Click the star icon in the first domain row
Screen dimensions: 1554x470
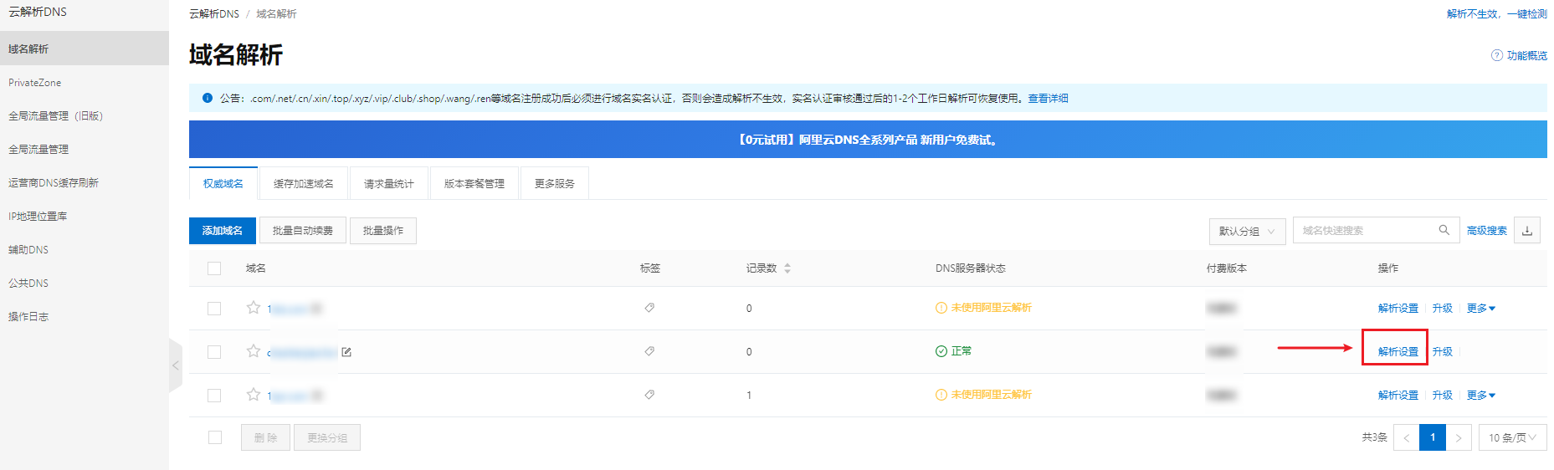point(253,308)
